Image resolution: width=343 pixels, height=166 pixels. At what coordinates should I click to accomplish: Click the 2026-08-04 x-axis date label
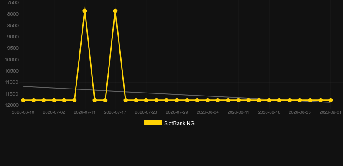pyautogui.click(x=208, y=112)
